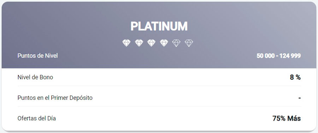The height and width of the screenshot is (133, 318).
Task: Select the Ofertas del Día label
Action: tap(37, 119)
